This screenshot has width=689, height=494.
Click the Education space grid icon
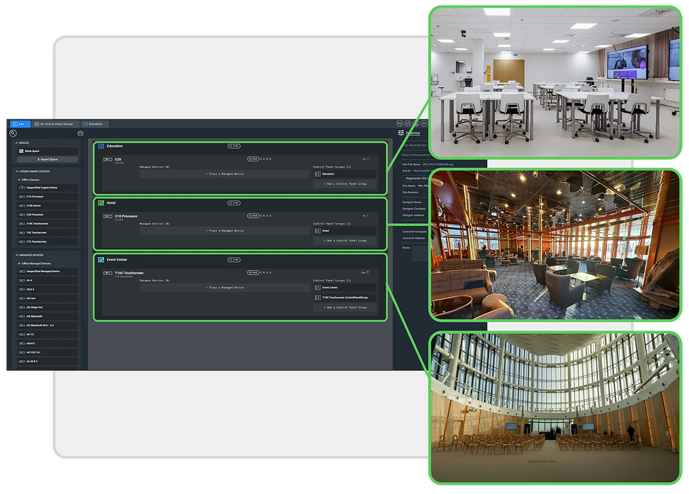coord(101,146)
